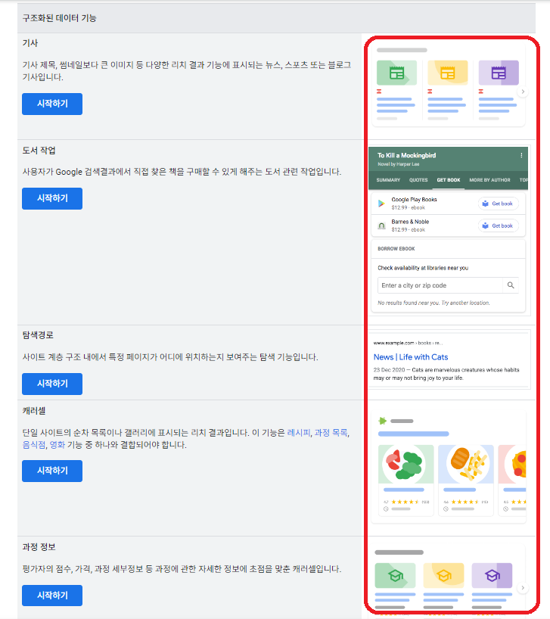Click the library search magnifier icon
This screenshot has width=550, height=619.
(511, 285)
